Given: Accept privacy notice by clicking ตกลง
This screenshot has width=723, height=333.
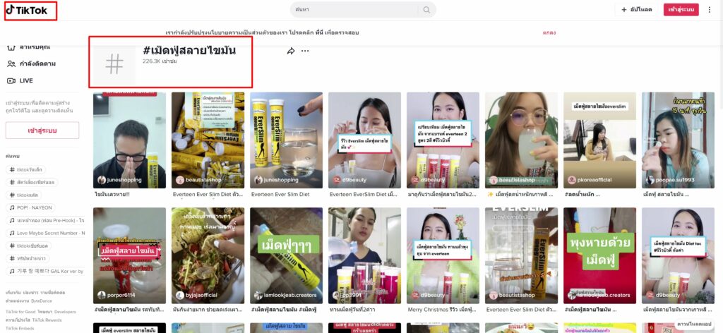Looking at the screenshot, I should point(549,32).
